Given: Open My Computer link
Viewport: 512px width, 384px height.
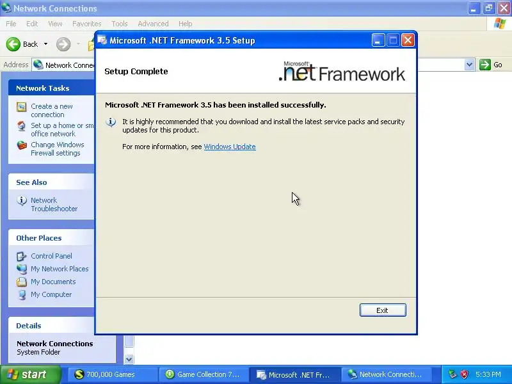Looking at the screenshot, I should 51,294.
